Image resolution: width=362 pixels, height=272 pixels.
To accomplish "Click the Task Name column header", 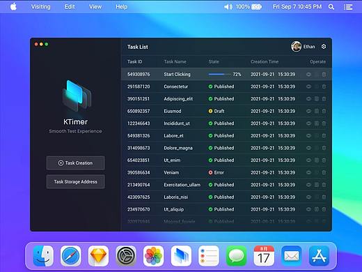I will point(175,61).
